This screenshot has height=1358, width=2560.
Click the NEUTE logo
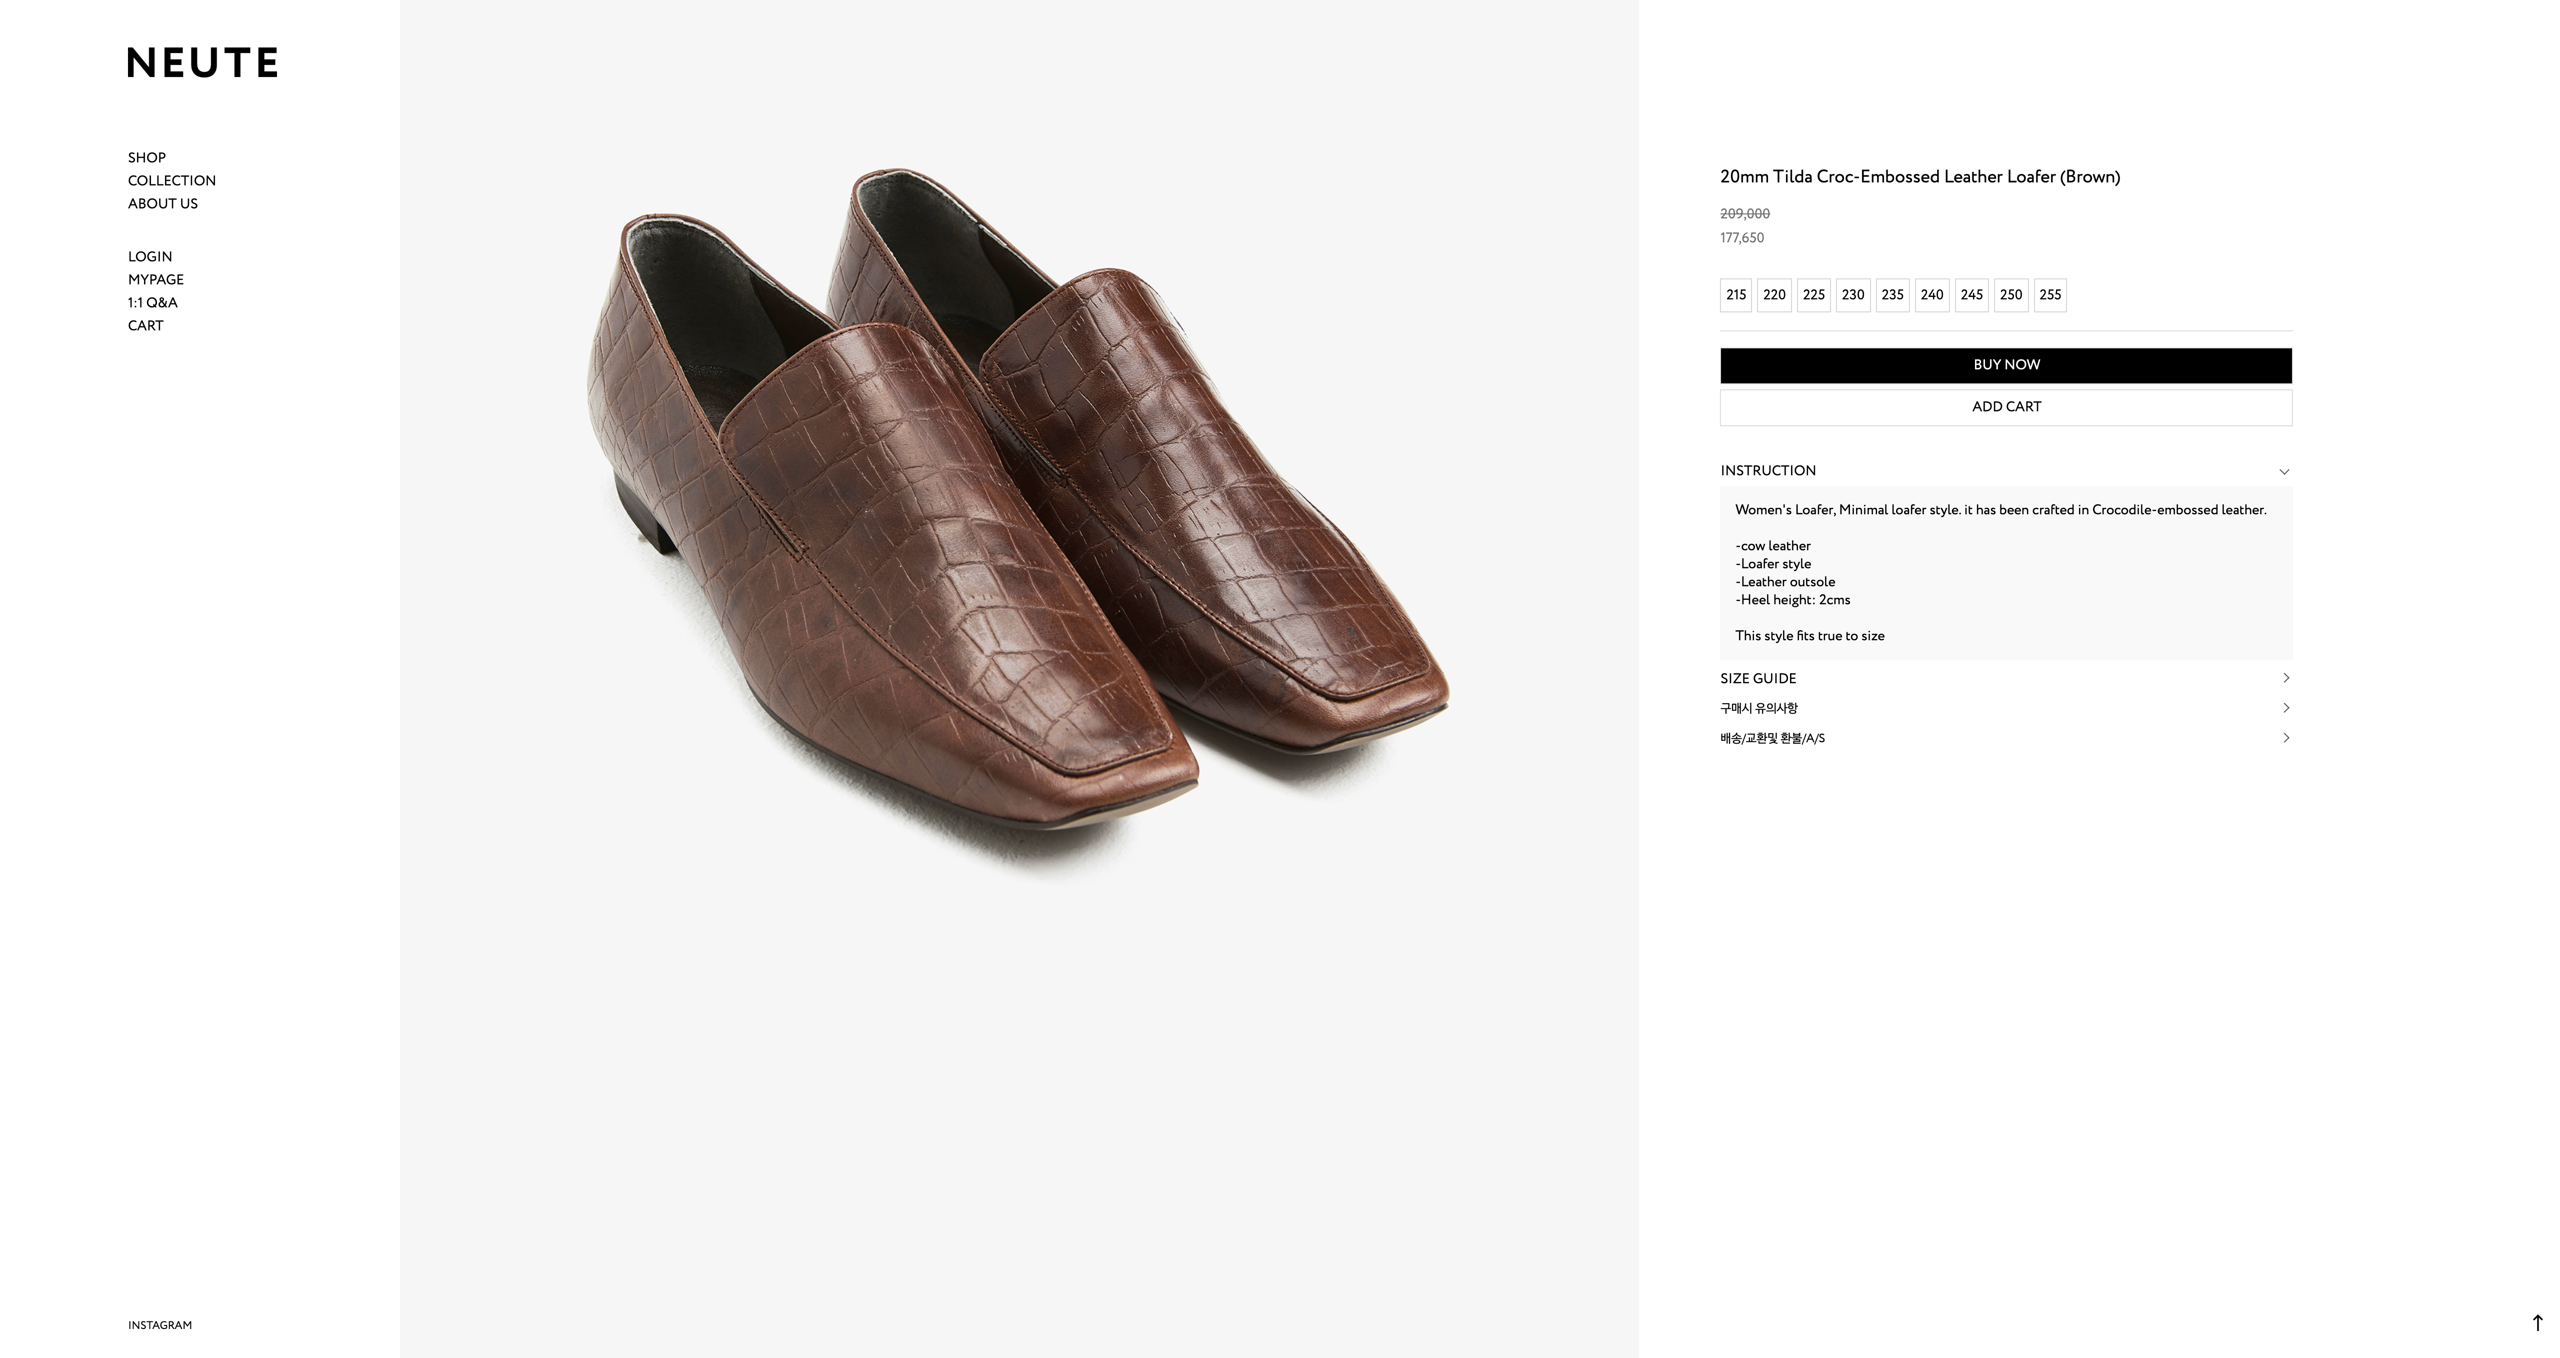tap(202, 62)
